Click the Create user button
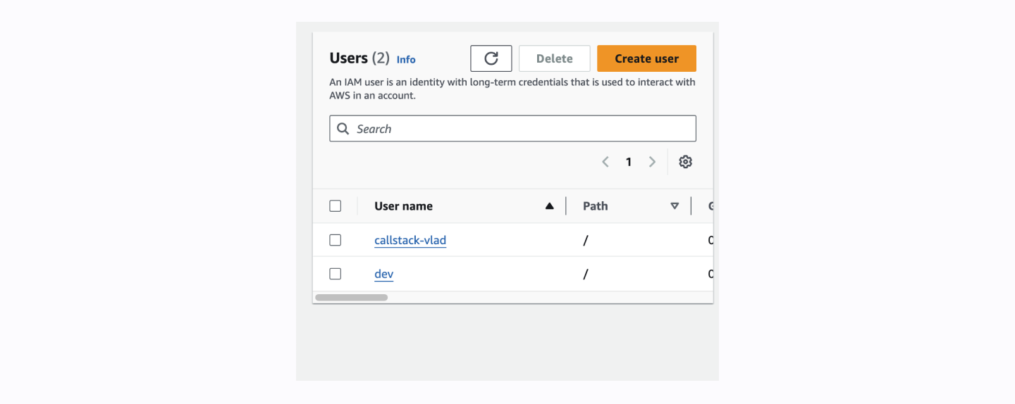 (x=646, y=58)
